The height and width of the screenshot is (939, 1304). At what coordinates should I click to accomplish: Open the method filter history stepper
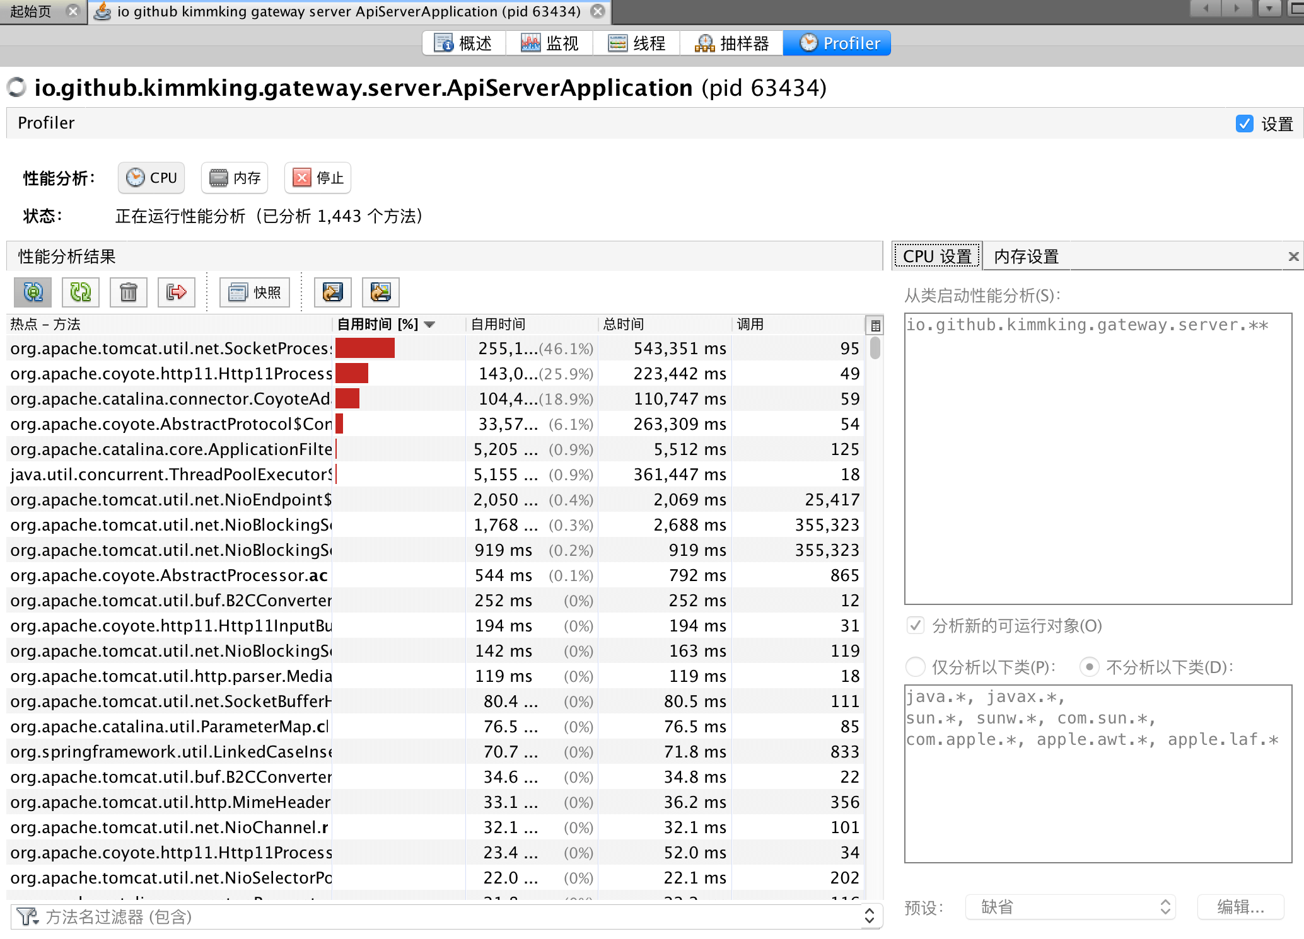pos(870,917)
